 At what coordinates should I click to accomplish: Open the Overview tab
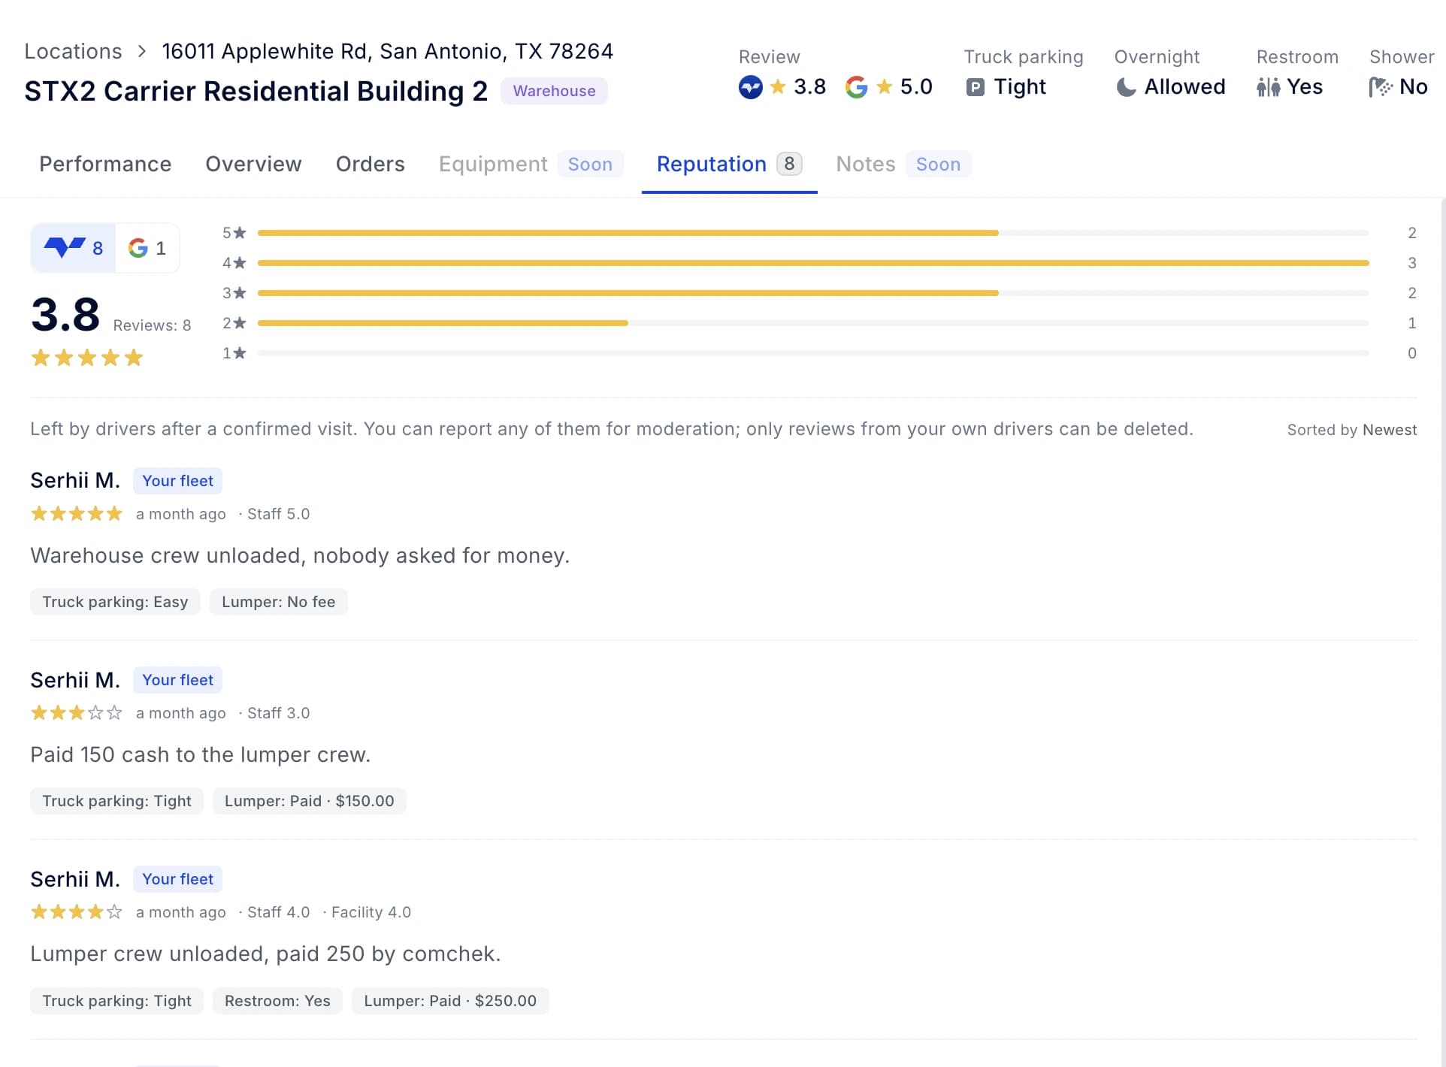[253, 164]
